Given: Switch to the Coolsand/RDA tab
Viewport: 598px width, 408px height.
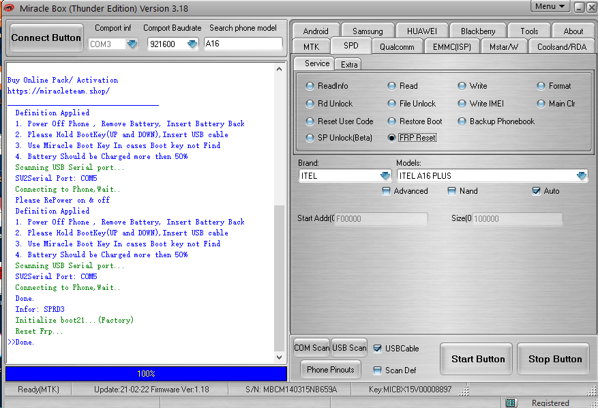Looking at the screenshot, I should [562, 46].
